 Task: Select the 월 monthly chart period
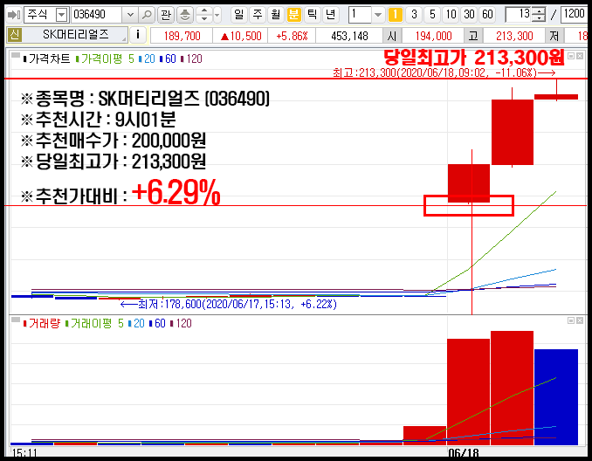[276, 15]
